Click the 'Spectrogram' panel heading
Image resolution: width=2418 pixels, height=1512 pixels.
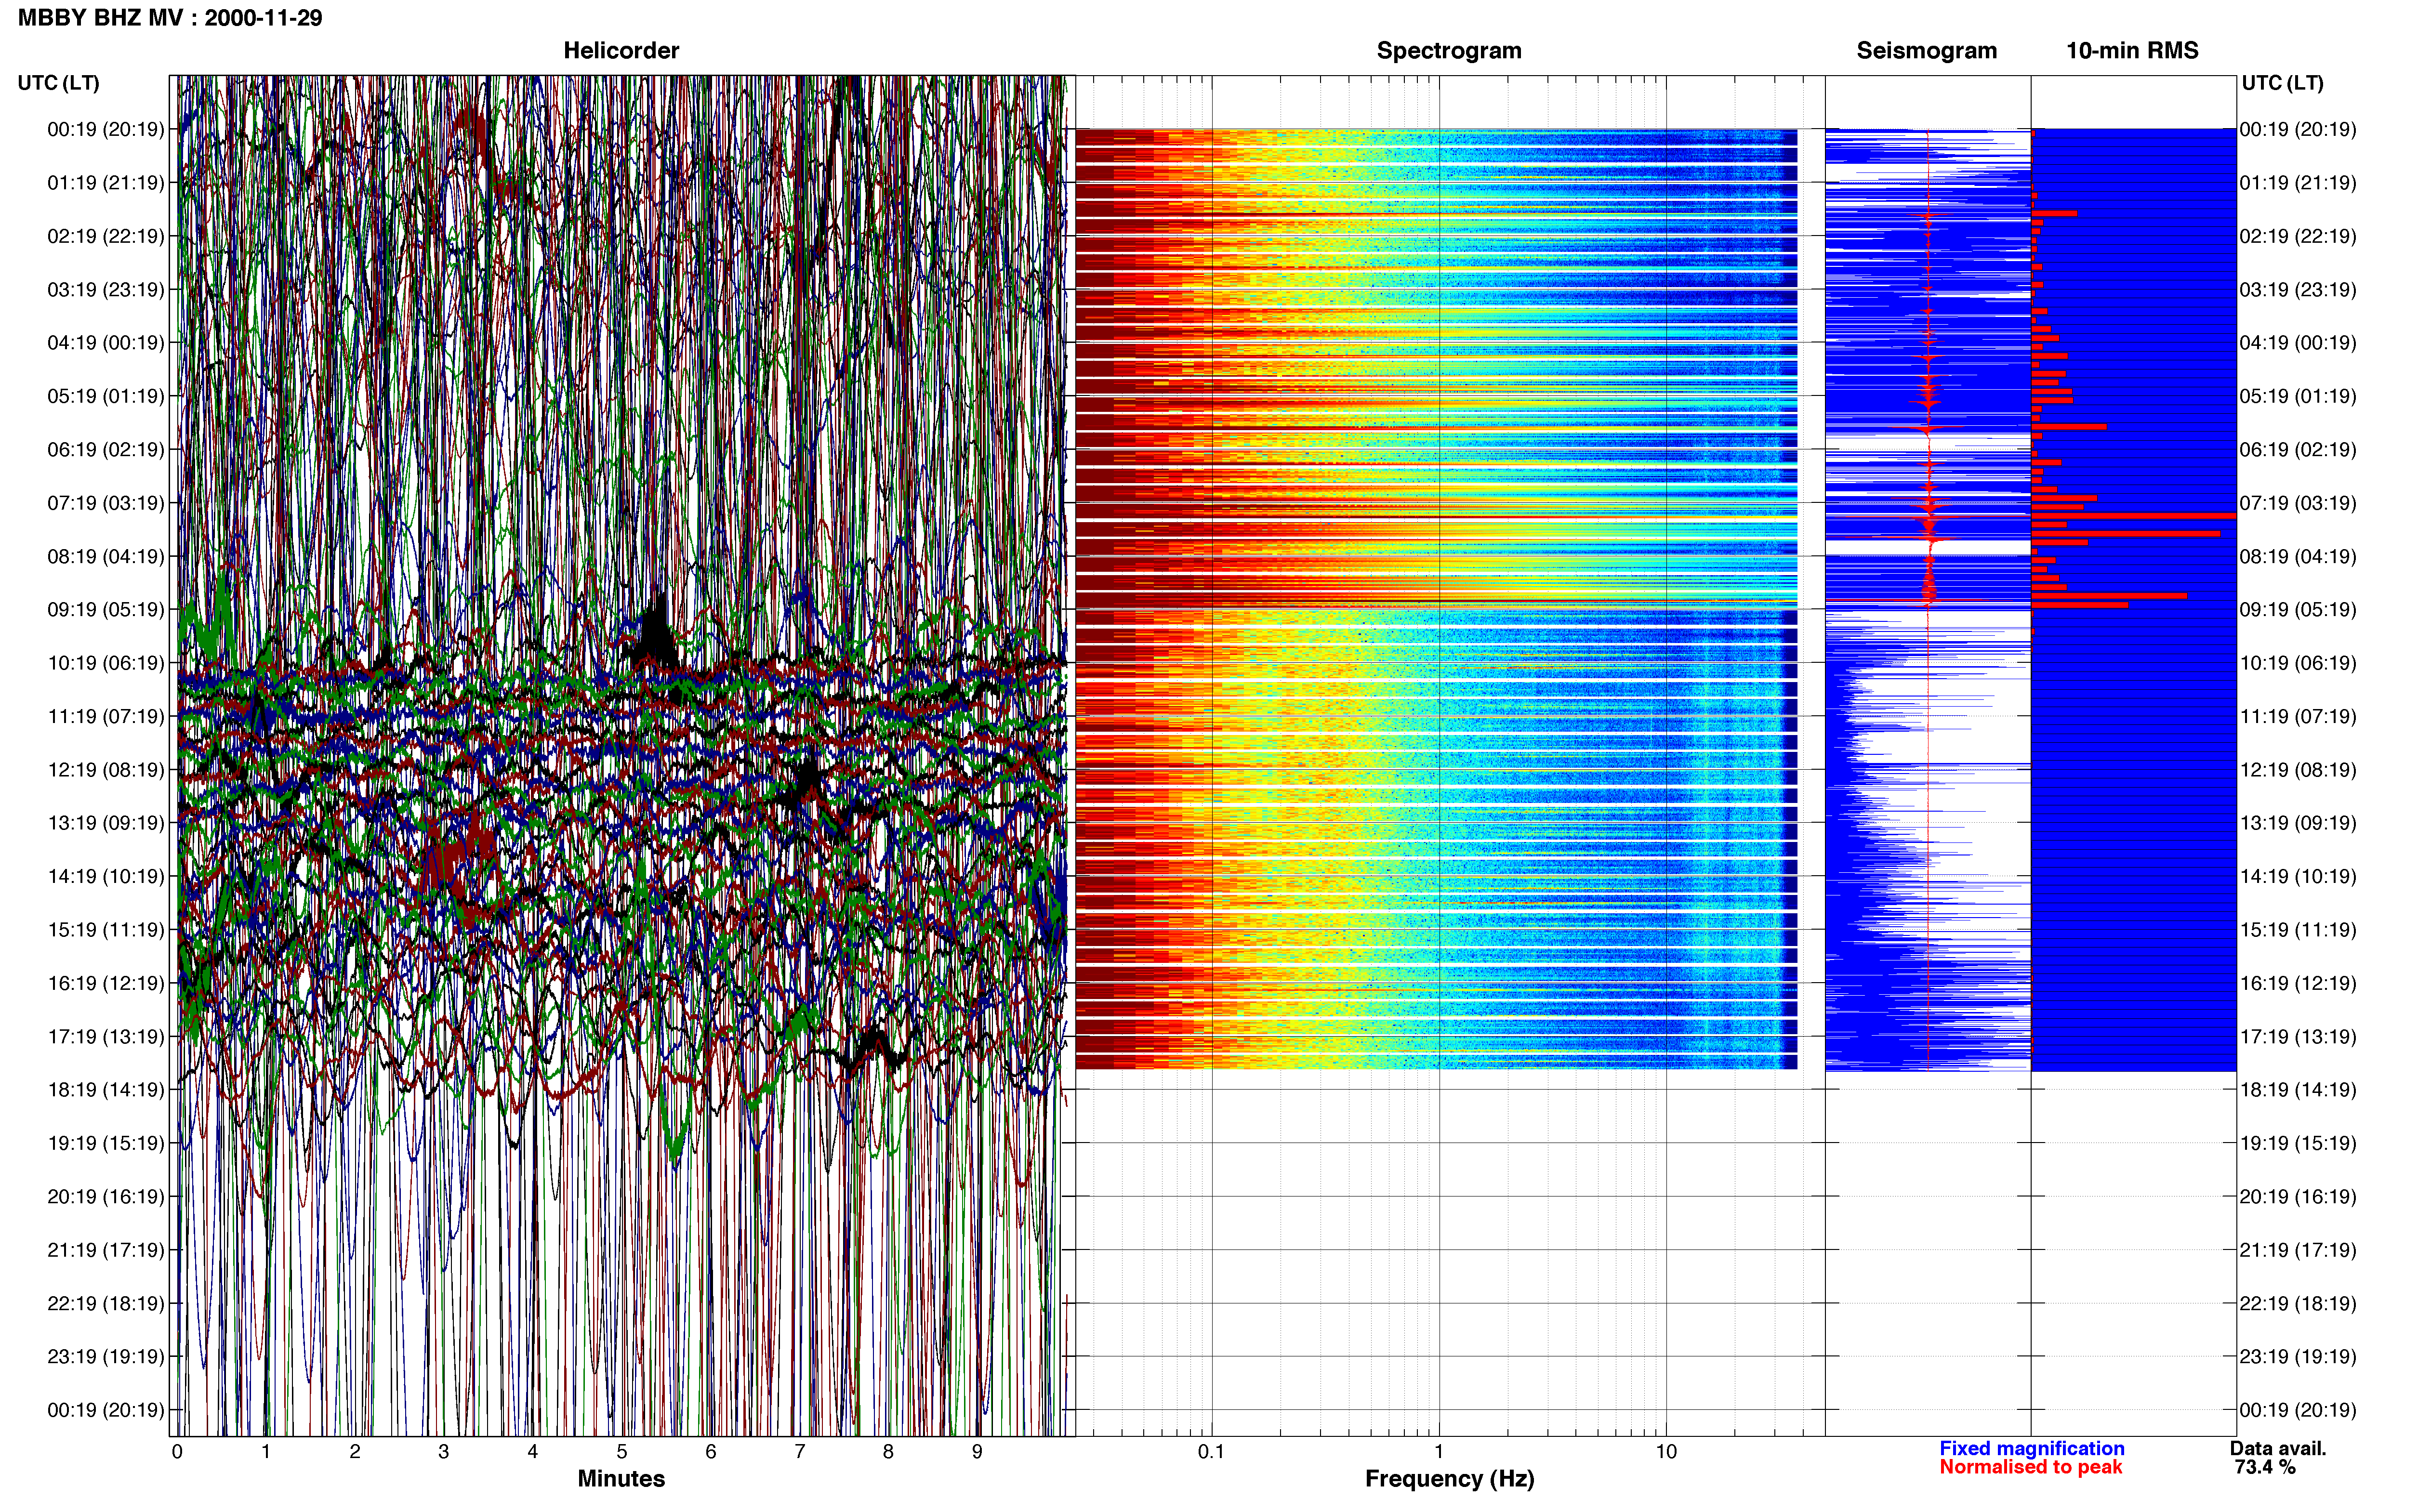pos(1449,51)
